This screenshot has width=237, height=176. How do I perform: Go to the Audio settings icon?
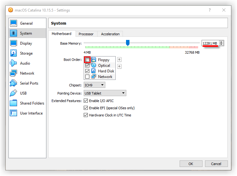tap(13, 63)
